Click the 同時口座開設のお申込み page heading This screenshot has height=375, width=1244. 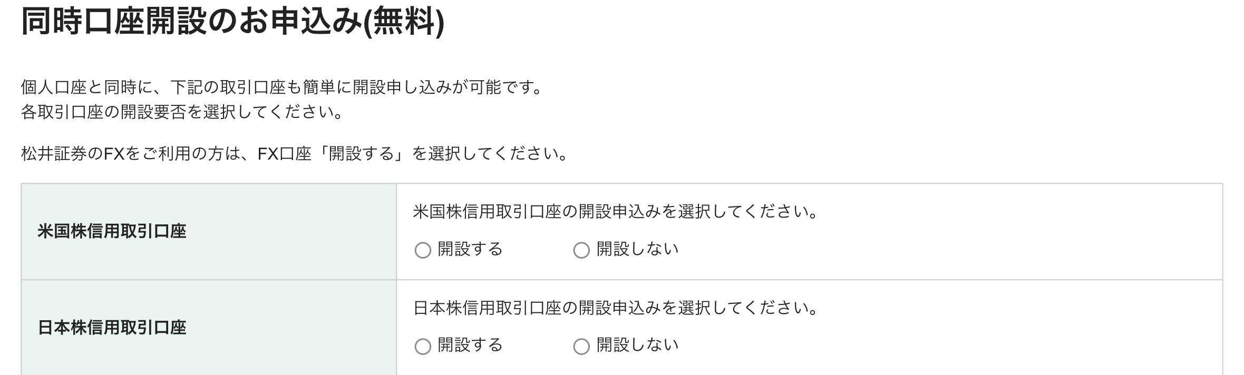(x=191, y=23)
